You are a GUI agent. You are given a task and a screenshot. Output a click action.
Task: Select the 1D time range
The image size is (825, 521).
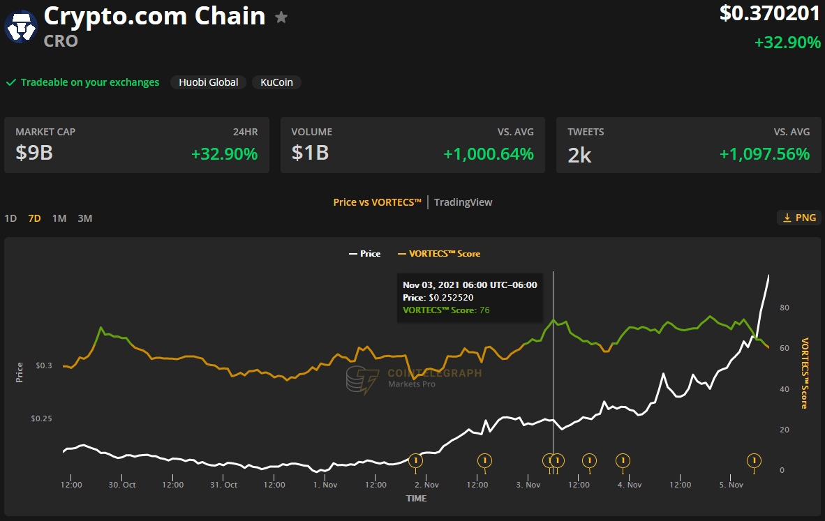(10, 218)
